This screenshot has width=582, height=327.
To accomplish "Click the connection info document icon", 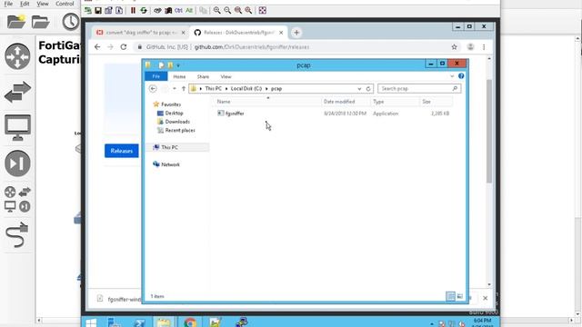I will tap(119, 10).
